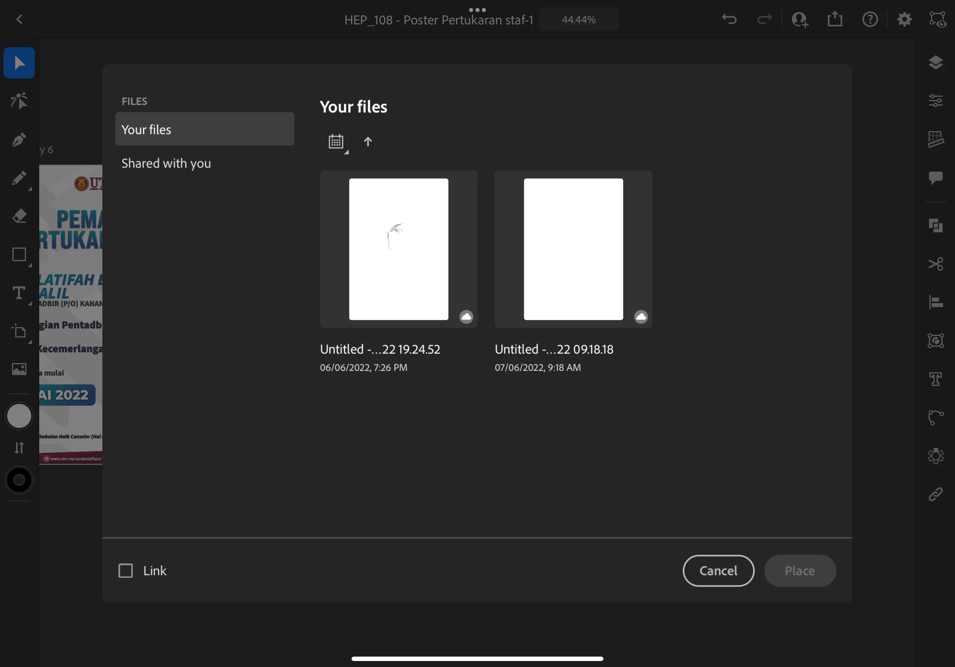This screenshot has width=955, height=667.
Task: Swap fill and stroke colors
Action: pyautogui.click(x=19, y=448)
